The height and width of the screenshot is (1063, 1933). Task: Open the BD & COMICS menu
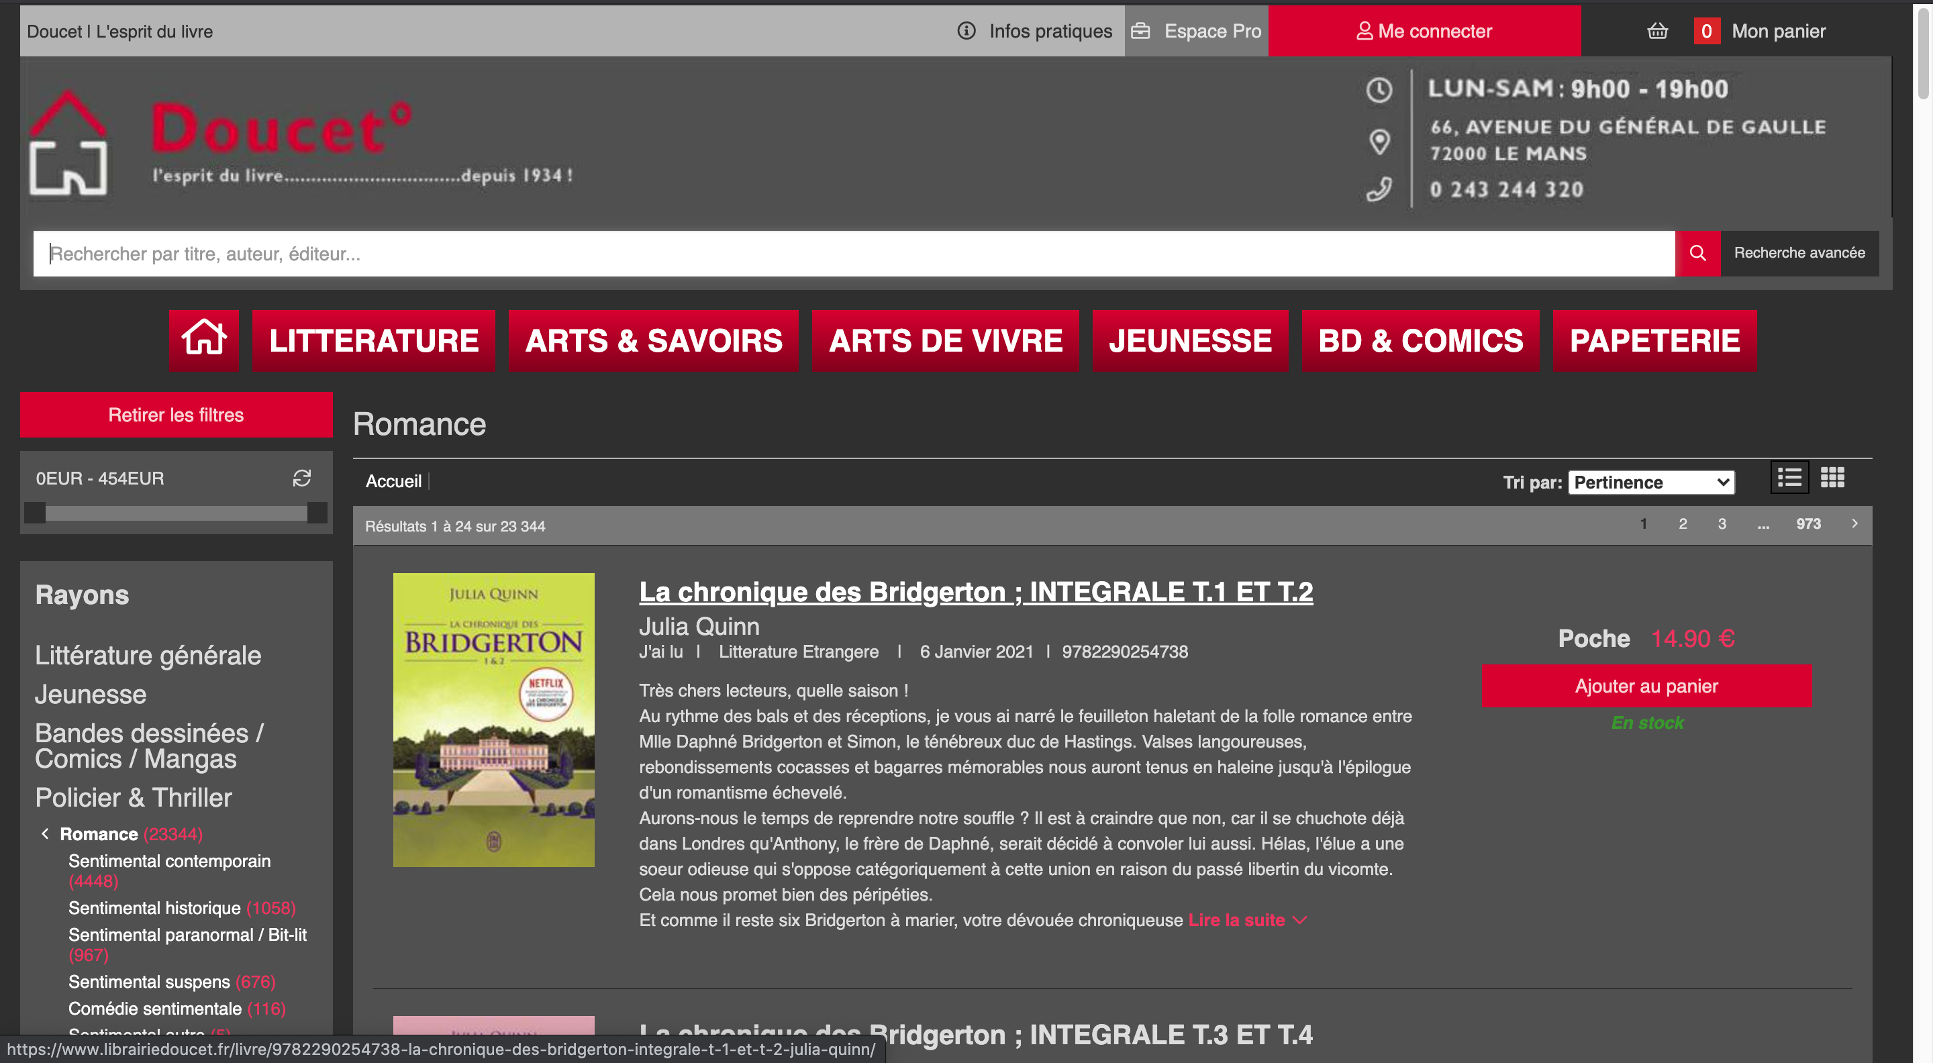(x=1420, y=340)
